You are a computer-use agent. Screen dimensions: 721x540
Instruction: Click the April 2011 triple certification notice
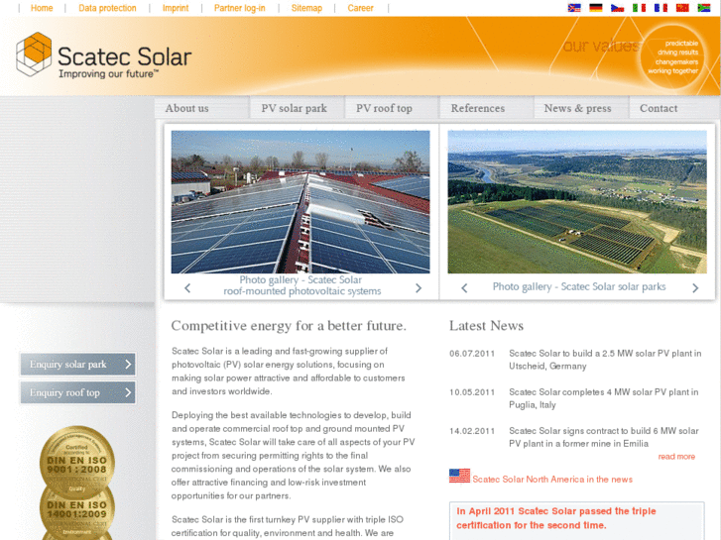(576, 521)
